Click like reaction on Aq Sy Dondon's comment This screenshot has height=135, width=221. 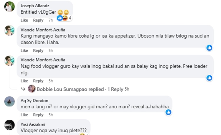168,112
